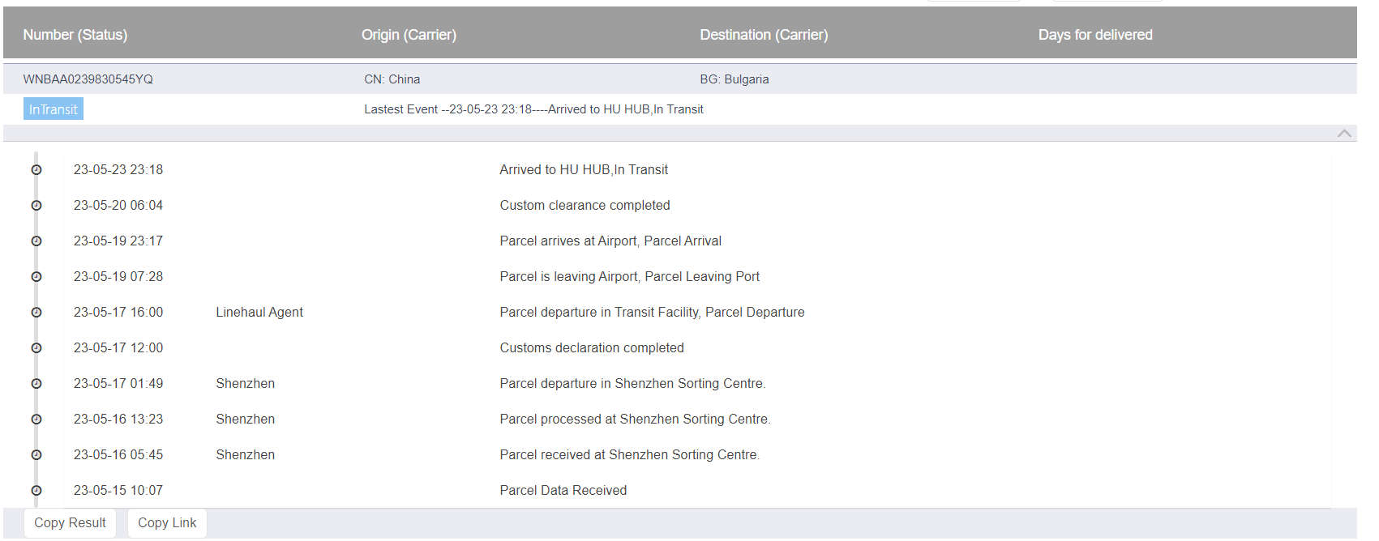Click clock icon for Parcel Data Received
This screenshot has height=541, width=1379.
click(x=36, y=491)
